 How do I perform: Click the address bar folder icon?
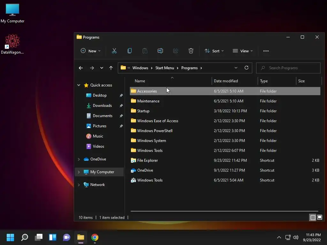[x=123, y=68]
